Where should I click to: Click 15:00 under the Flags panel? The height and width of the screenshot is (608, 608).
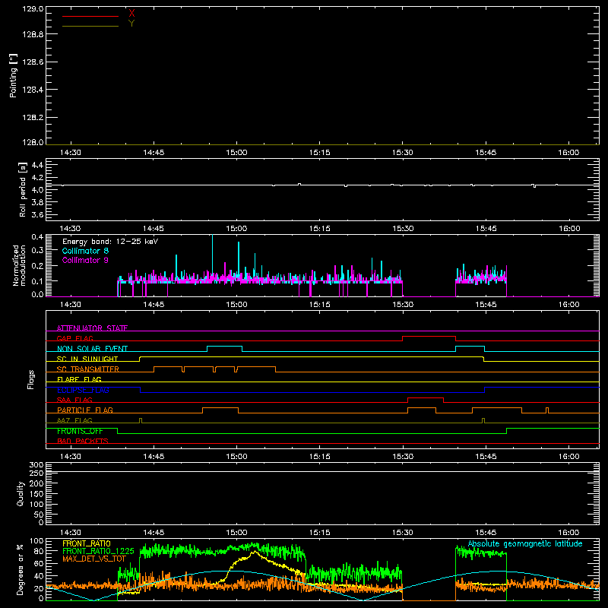pos(236,457)
